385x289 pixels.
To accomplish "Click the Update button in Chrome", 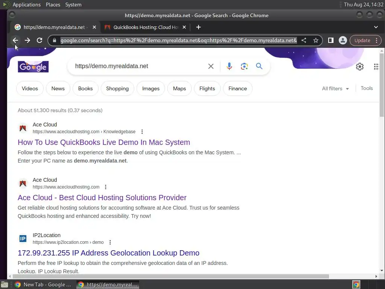I will coord(362,40).
